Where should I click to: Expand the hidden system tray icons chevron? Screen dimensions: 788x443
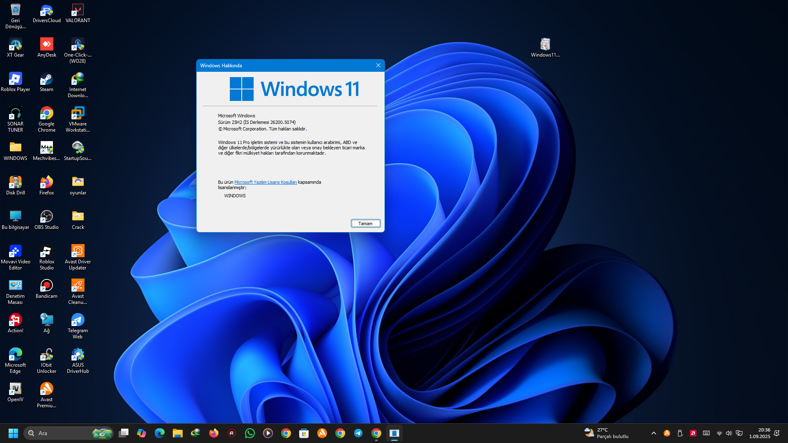(654, 433)
